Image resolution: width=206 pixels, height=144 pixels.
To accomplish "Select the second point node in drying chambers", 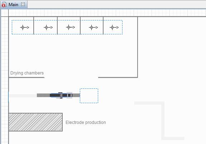I will click(x=46, y=27).
